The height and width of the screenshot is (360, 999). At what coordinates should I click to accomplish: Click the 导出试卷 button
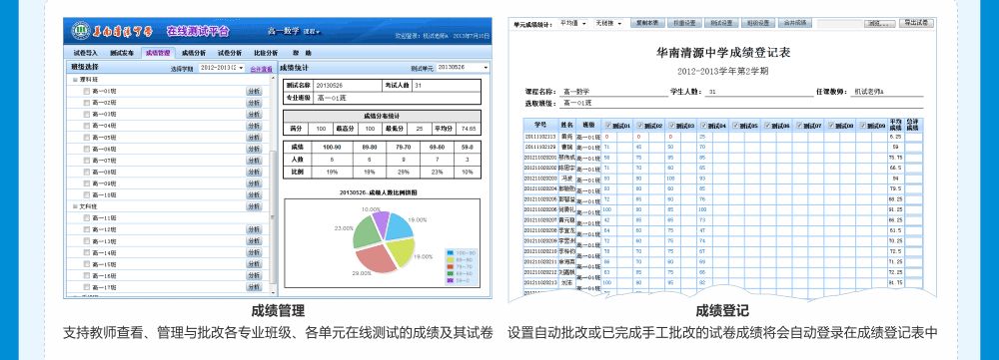click(x=916, y=23)
